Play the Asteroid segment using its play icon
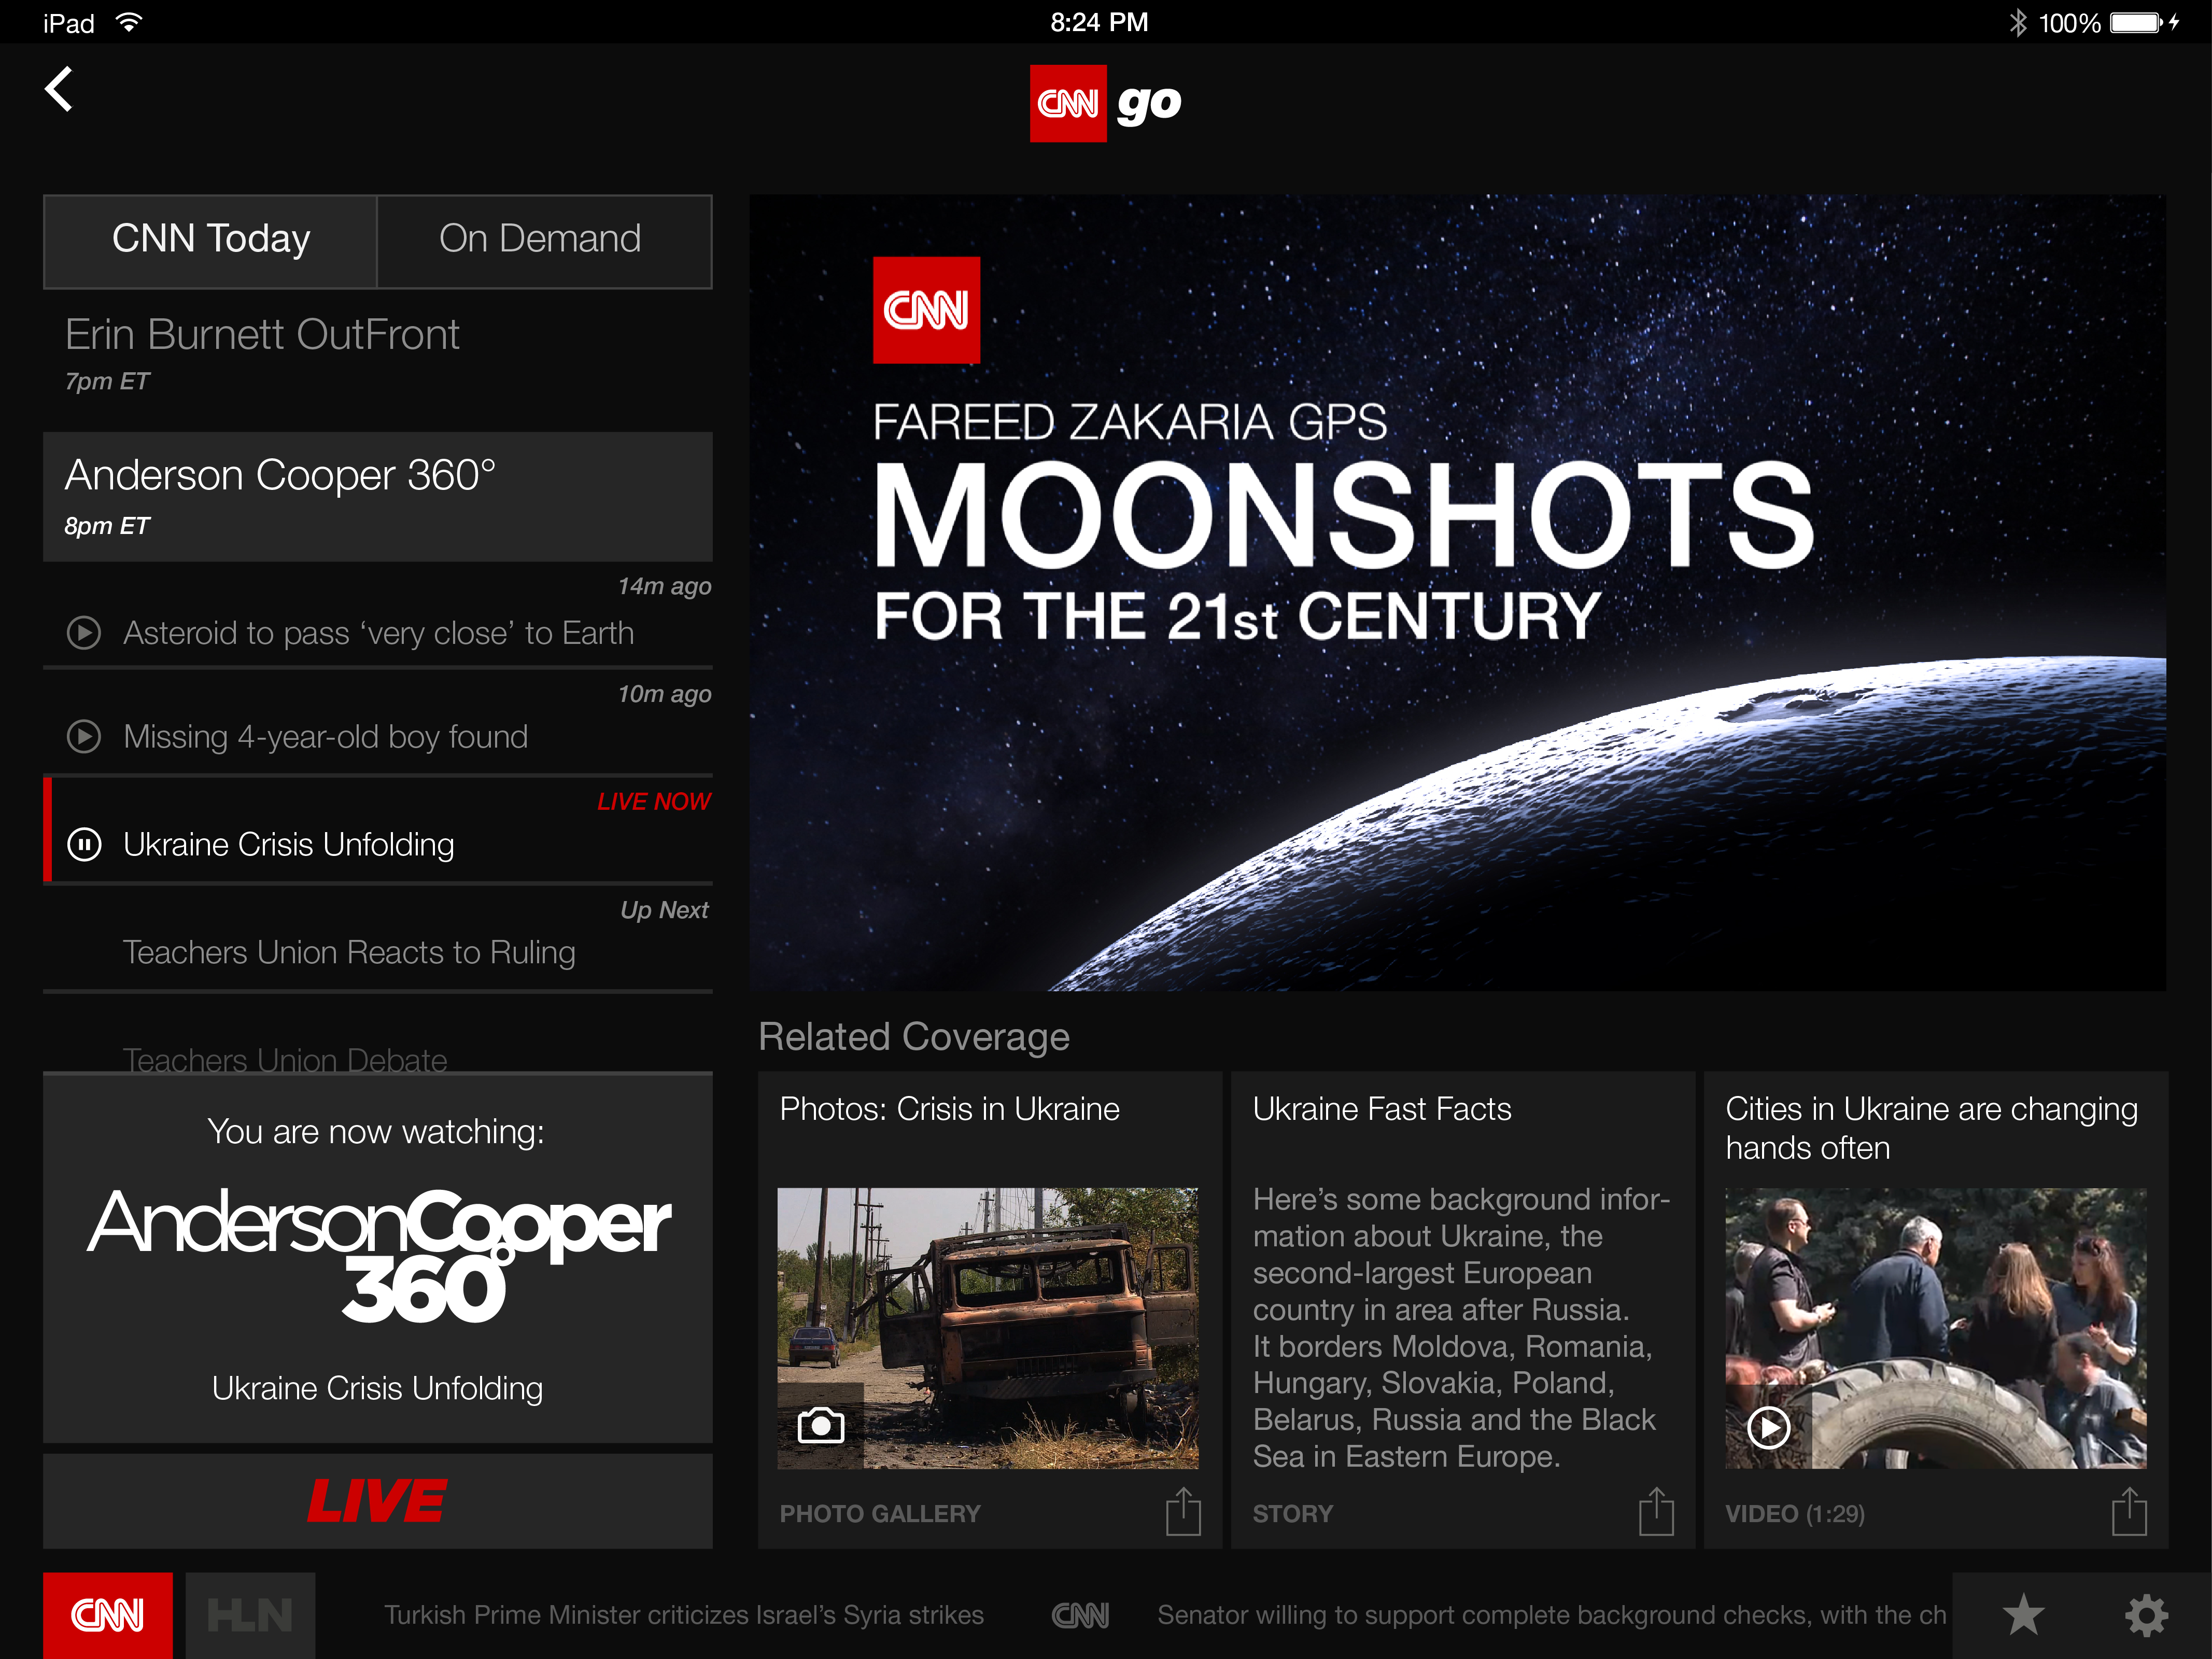This screenshot has height=1659, width=2212. pyautogui.click(x=84, y=633)
